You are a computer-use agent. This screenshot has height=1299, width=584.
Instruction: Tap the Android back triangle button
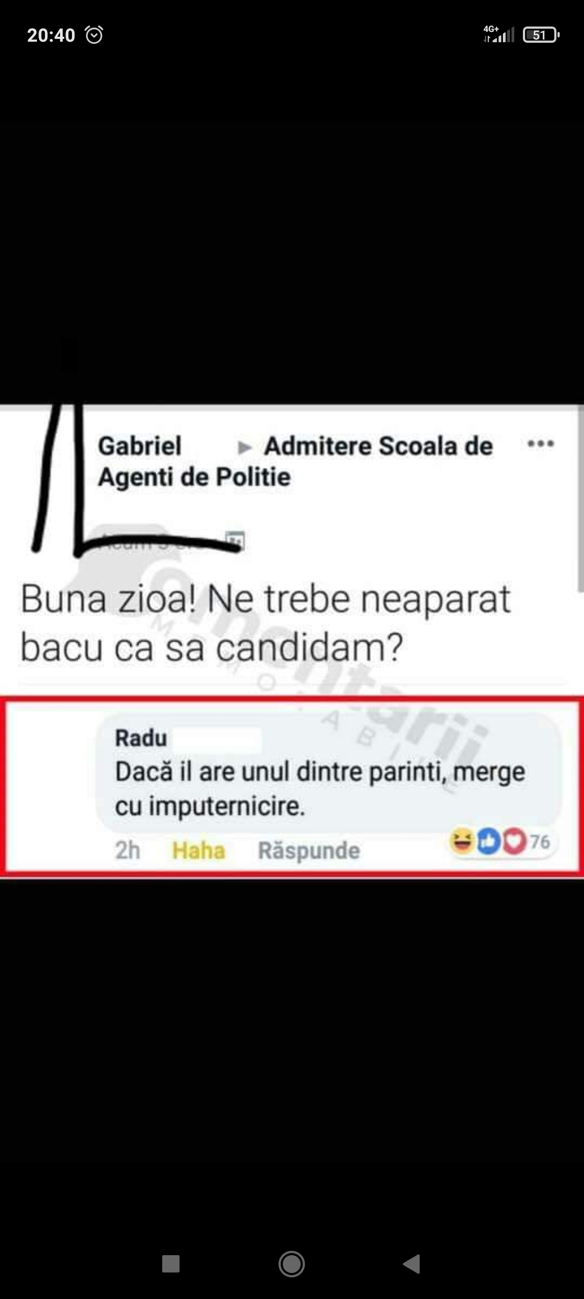tap(412, 1264)
